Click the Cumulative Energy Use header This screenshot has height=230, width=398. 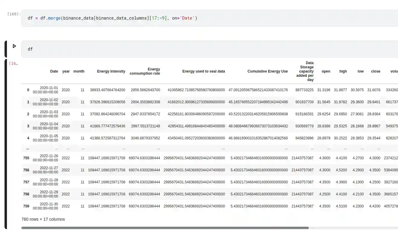click(x=268, y=71)
